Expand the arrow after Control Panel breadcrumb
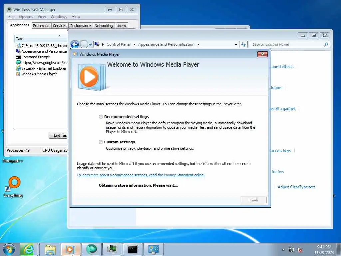The width and height of the screenshot is (341, 256). tap(135, 44)
